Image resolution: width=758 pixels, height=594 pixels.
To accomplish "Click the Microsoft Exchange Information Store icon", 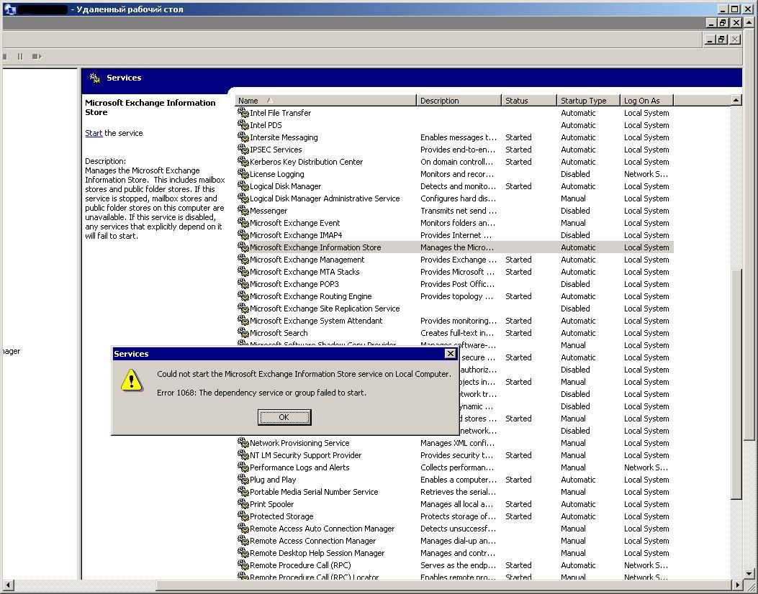I will tap(243, 247).
